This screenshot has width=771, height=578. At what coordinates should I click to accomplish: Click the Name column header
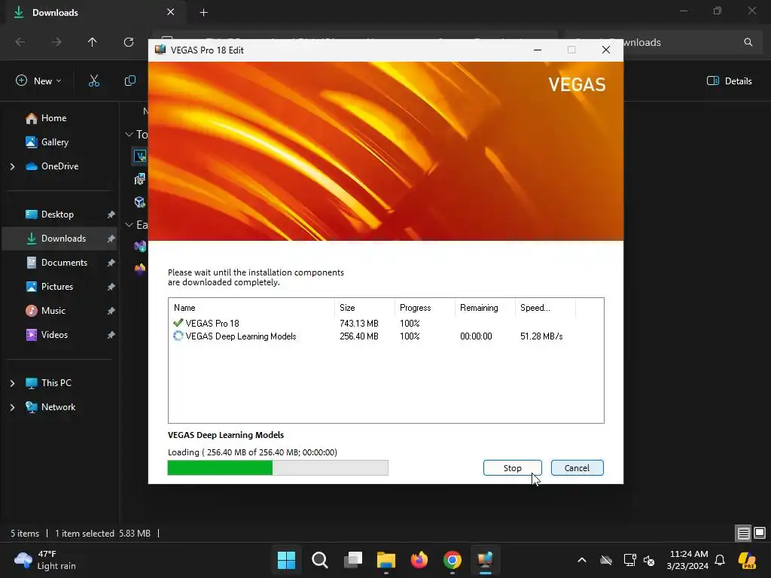point(251,308)
